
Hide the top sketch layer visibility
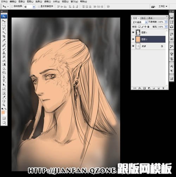(x=133, y=32)
